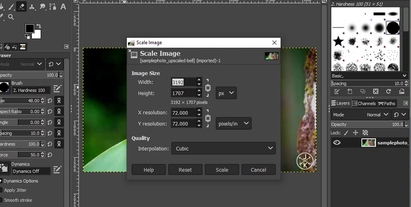Open the Interpolation Cubic dropdown
The height and width of the screenshot is (207, 411).
(x=224, y=149)
